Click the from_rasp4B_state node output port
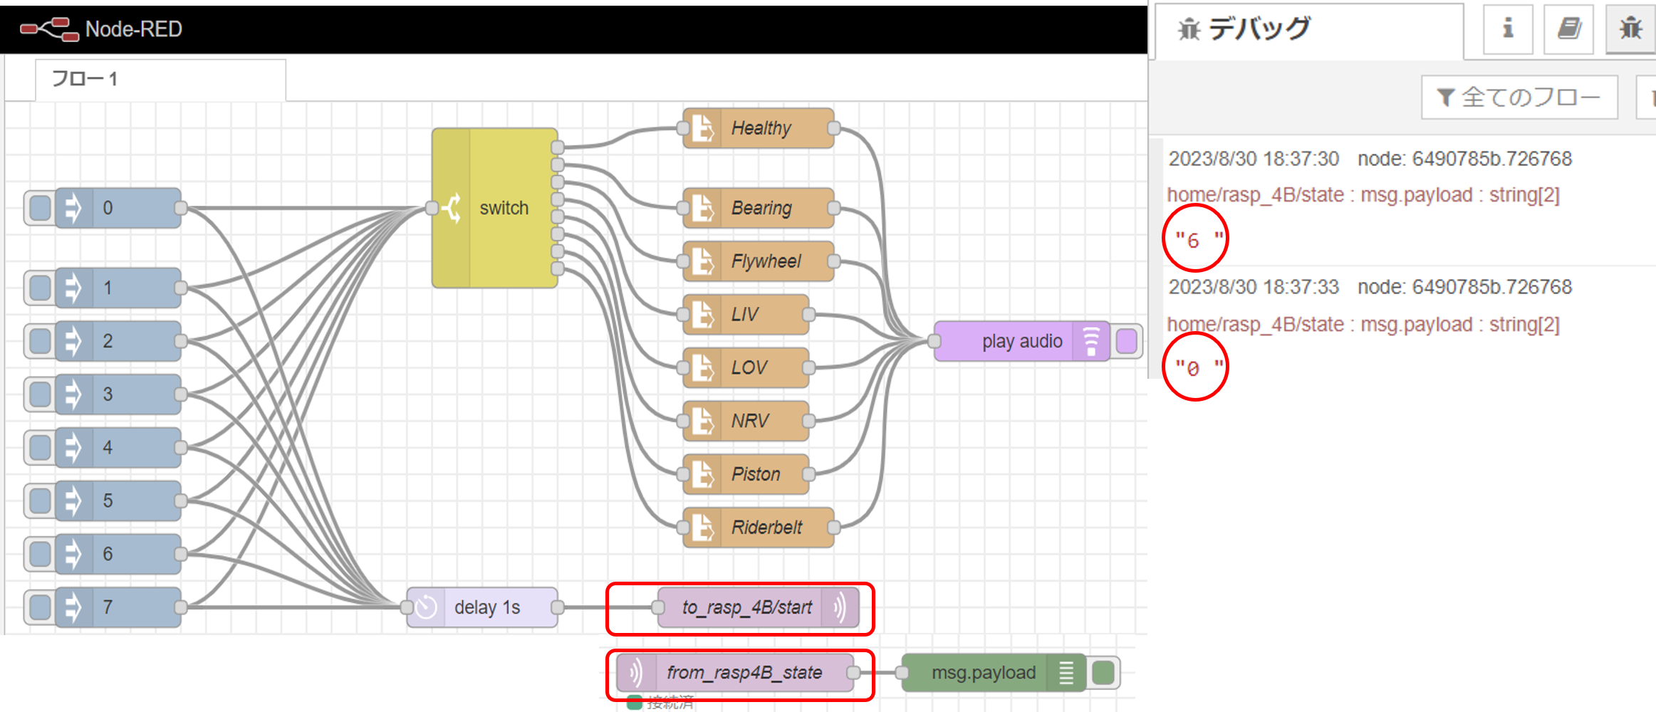Viewport: 1656px width, 712px height. pos(853,672)
